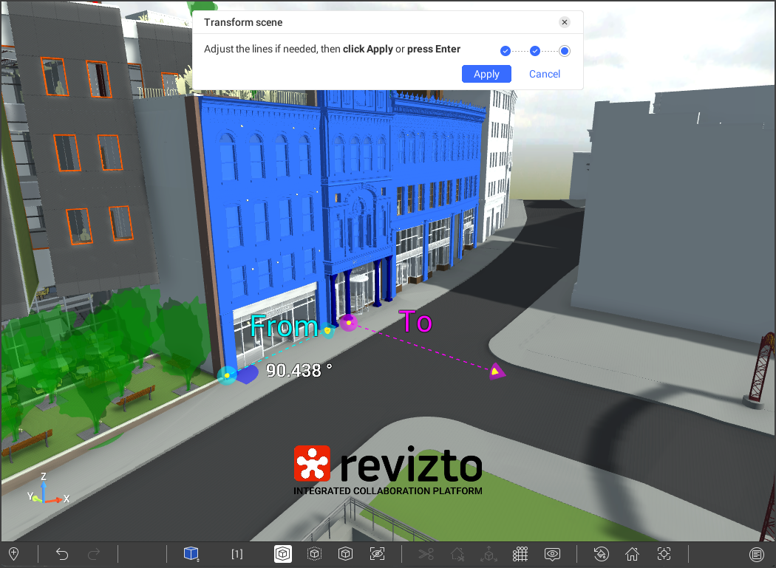Toggle the eye visibility panel icon

coord(552,554)
